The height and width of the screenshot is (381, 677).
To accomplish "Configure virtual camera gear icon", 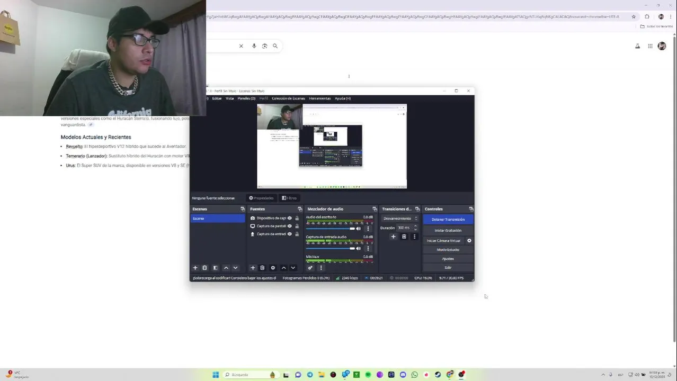I will click(469, 241).
